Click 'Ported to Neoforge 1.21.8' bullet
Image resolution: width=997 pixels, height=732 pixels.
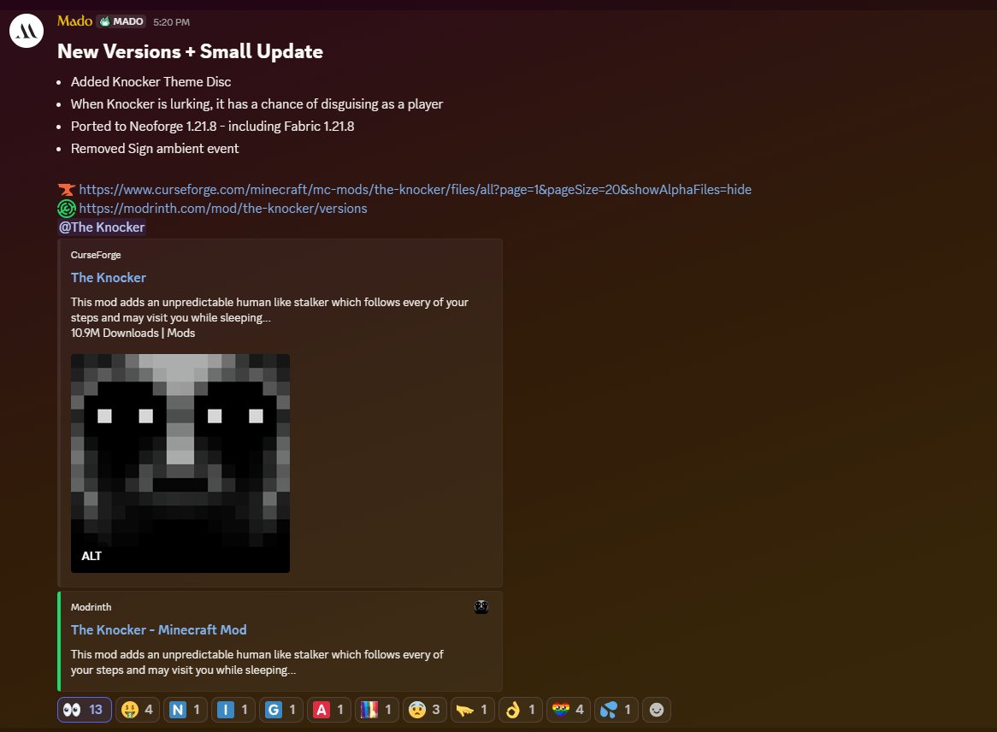coord(212,127)
